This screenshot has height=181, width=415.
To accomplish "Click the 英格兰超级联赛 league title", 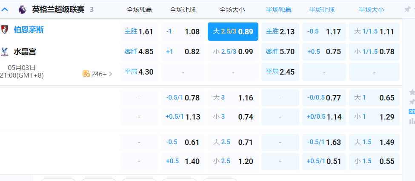I will pyautogui.click(x=58, y=10).
